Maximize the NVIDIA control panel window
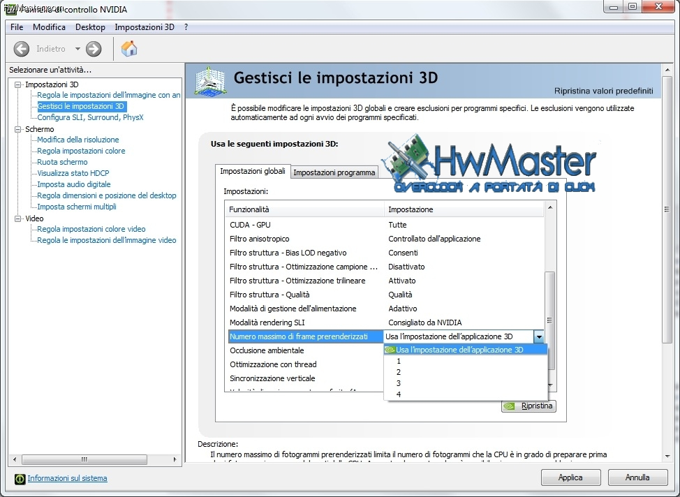 [633, 6]
